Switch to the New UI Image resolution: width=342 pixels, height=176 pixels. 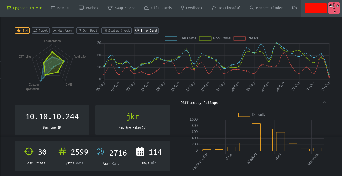pos(60,8)
